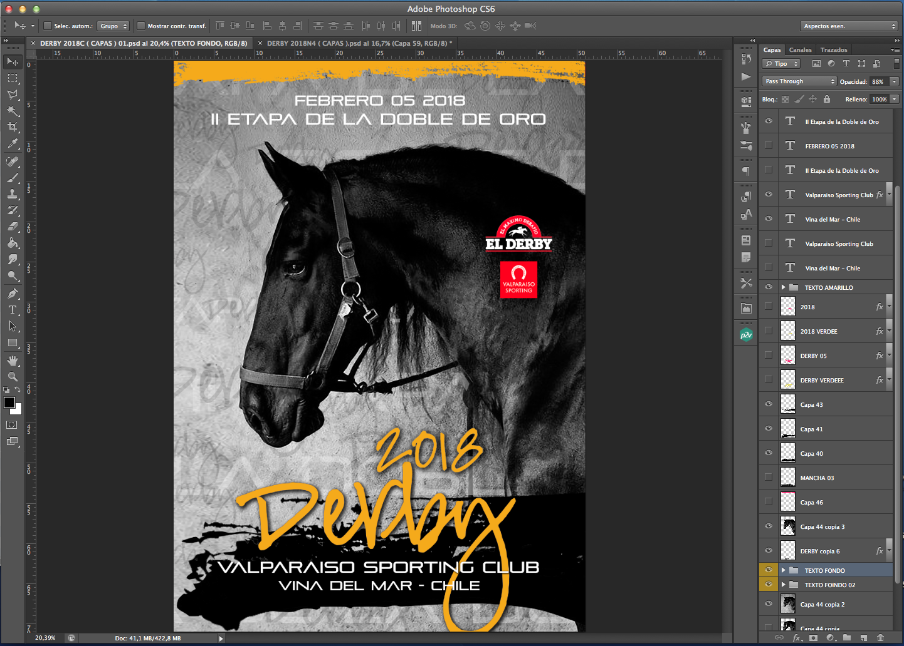Select the Polygonal Lasso tool

(x=12, y=95)
